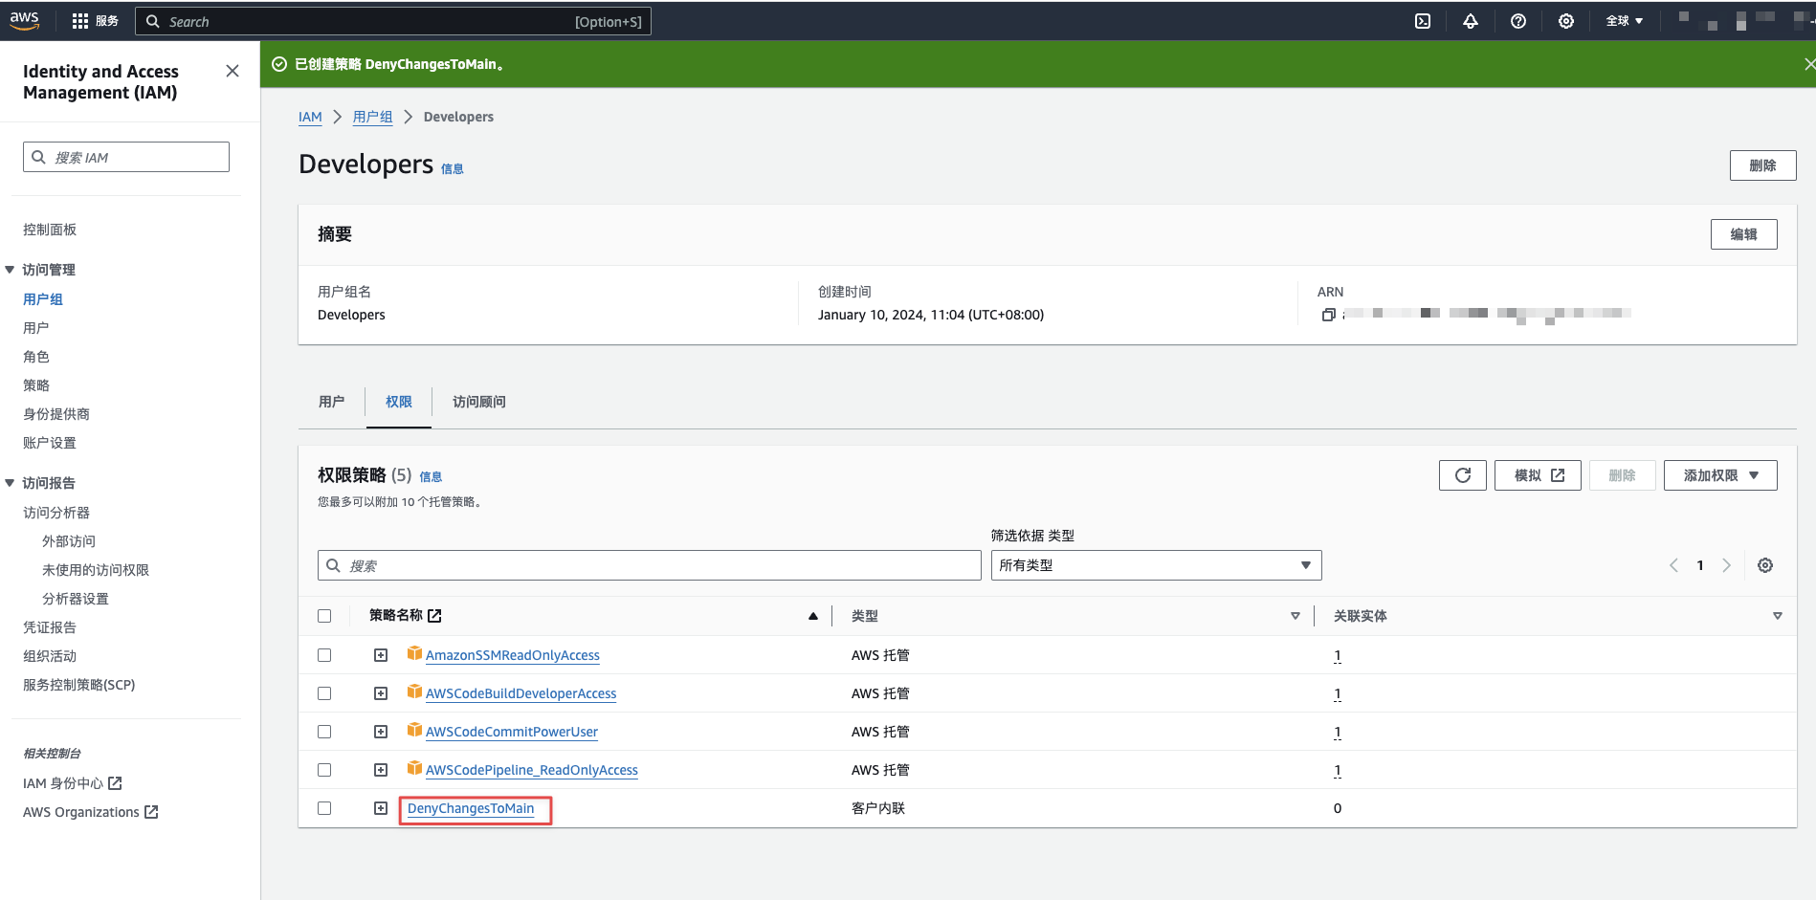
Task: Refresh the permissions policy list
Action: click(1463, 475)
